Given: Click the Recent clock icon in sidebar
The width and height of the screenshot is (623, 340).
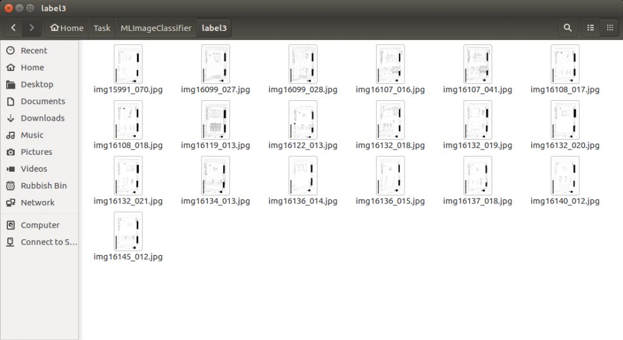Looking at the screenshot, I should [11, 50].
